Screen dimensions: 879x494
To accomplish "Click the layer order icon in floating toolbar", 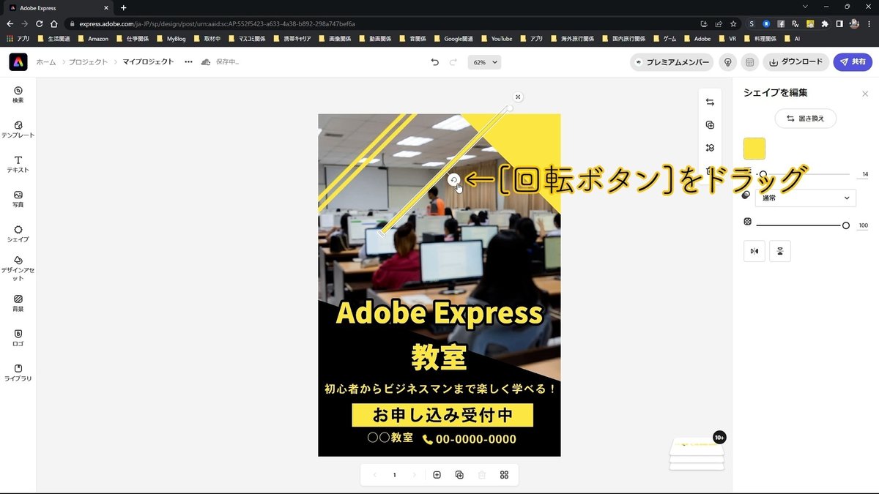I will tap(710, 148).
